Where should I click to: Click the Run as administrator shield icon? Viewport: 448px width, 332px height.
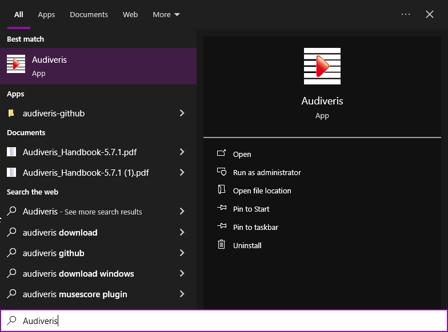click(x=222, y=172)
